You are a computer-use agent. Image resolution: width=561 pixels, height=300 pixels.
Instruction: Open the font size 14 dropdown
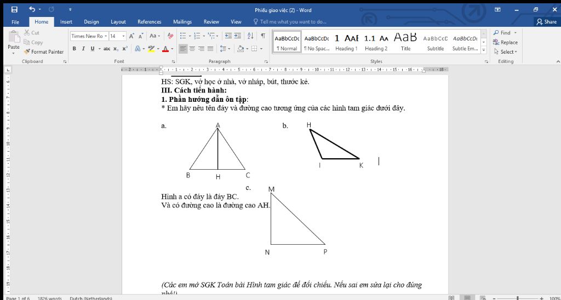pos(123,36)
